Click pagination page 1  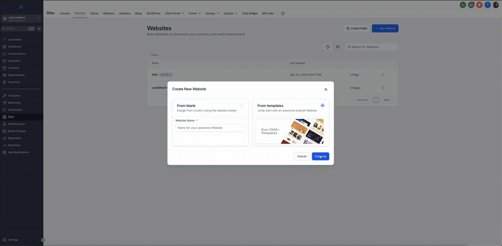pyautogui.click(x=376, y=100)
